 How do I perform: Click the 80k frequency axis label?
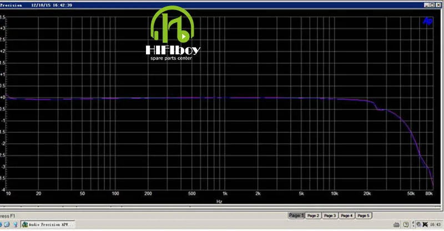[429, 194]
